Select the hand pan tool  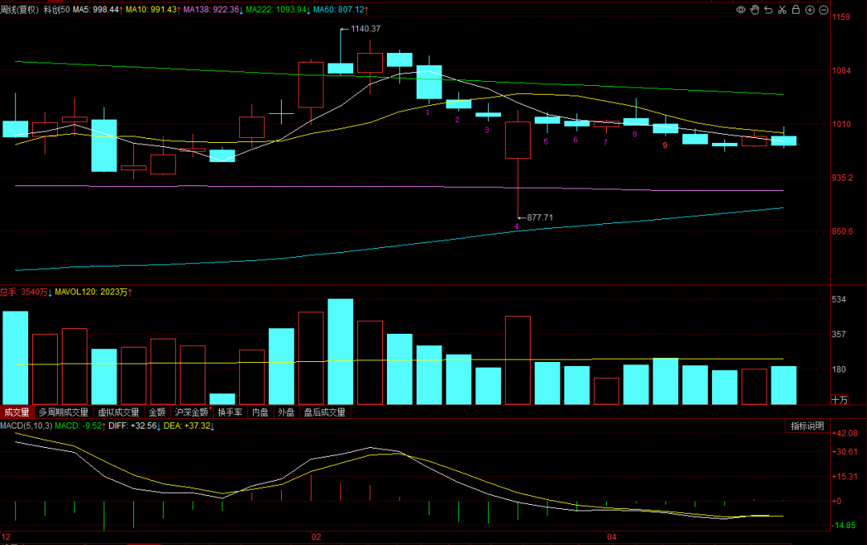tap(755, 10)
